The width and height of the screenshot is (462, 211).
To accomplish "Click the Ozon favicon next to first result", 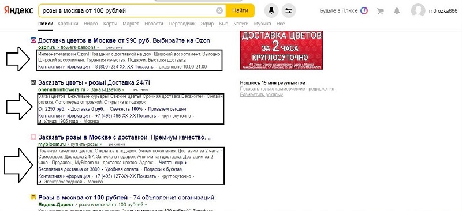I will 33,40.
